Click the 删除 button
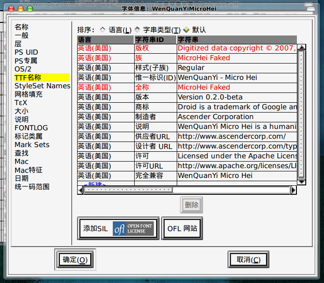The image size is (324, 283). pyautogui.click(x=192, y=205)
